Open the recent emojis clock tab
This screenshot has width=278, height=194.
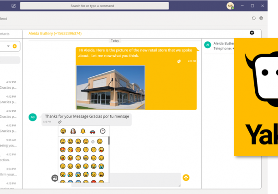[103, 131]
